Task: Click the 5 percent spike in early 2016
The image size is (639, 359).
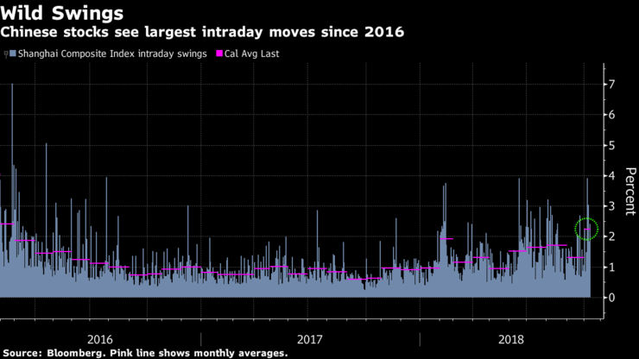Action: coord(46,220)
